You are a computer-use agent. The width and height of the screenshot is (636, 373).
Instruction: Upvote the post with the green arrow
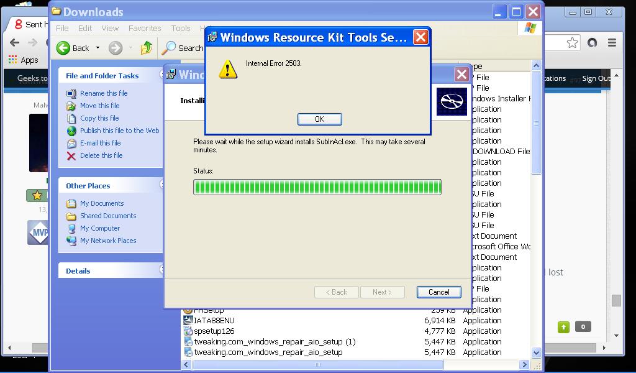(563, 327)
